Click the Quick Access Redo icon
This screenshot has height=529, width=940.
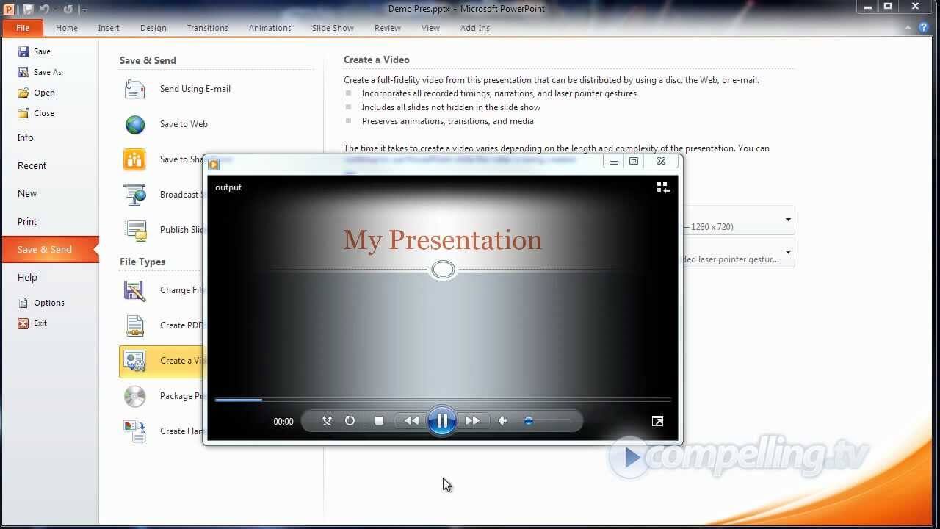(x=68, y=9)
